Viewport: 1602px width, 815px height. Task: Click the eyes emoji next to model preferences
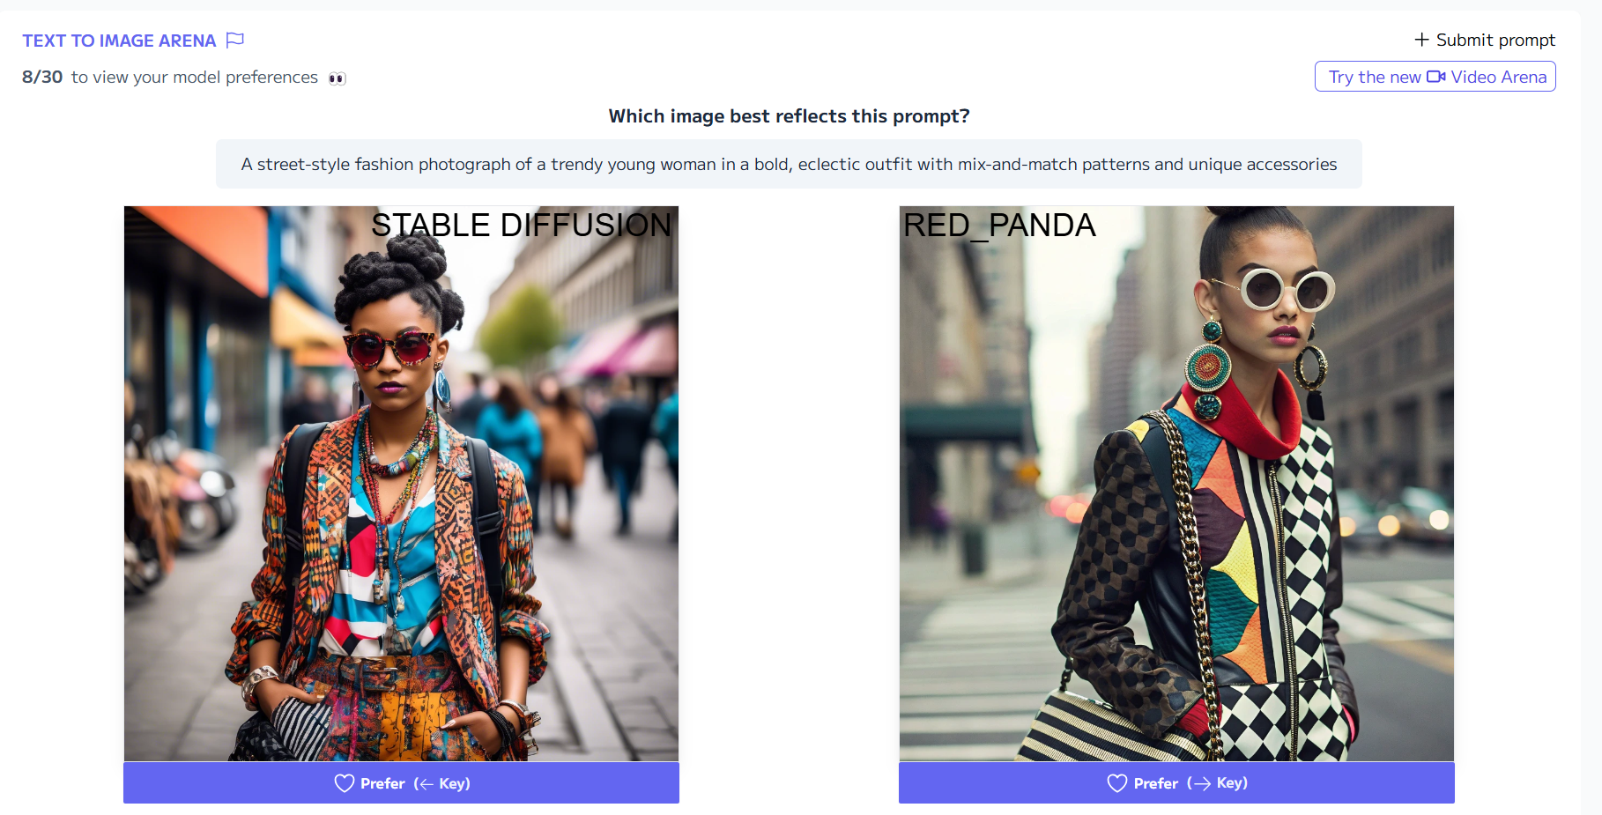pos(337,78)
